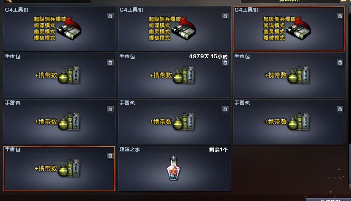
Task: Open the sort order dropdown at top right
Action: [290, 1]
